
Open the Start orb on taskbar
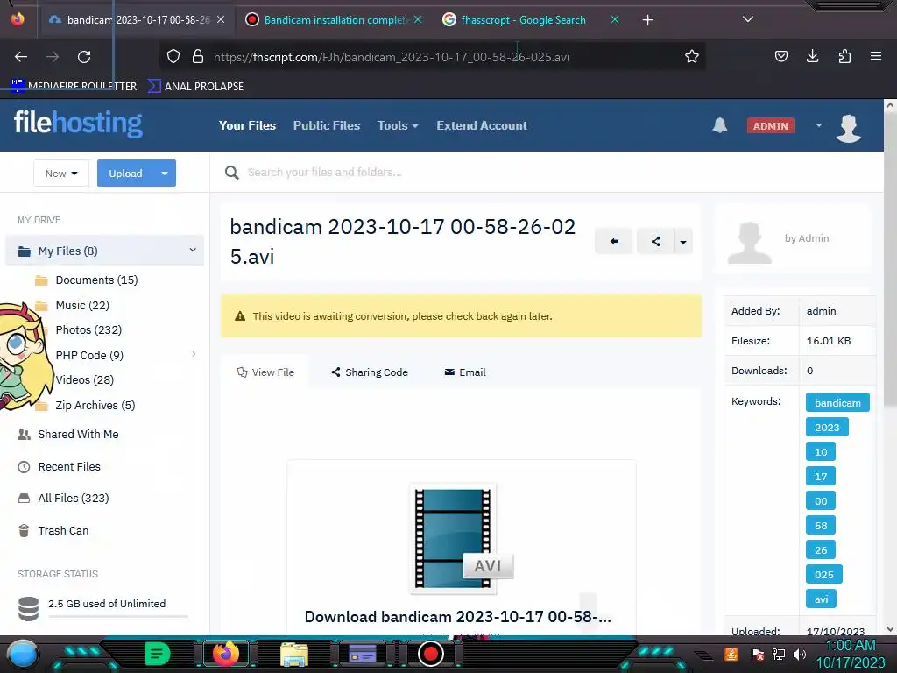coord(23,654)
